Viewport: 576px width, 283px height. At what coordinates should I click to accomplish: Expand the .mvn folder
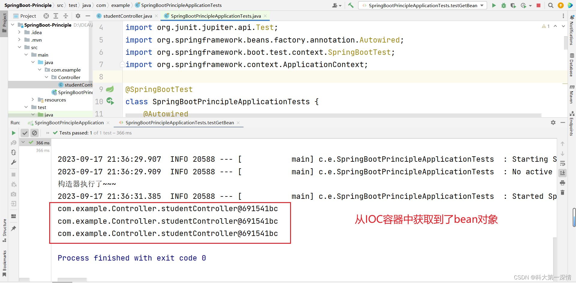pos(19,40)
